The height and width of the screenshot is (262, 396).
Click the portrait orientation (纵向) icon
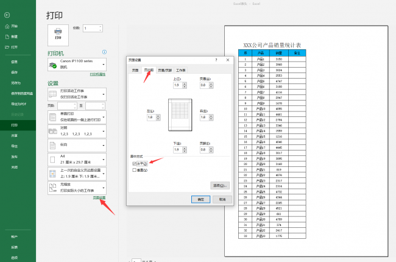click(x=52, y=146)
